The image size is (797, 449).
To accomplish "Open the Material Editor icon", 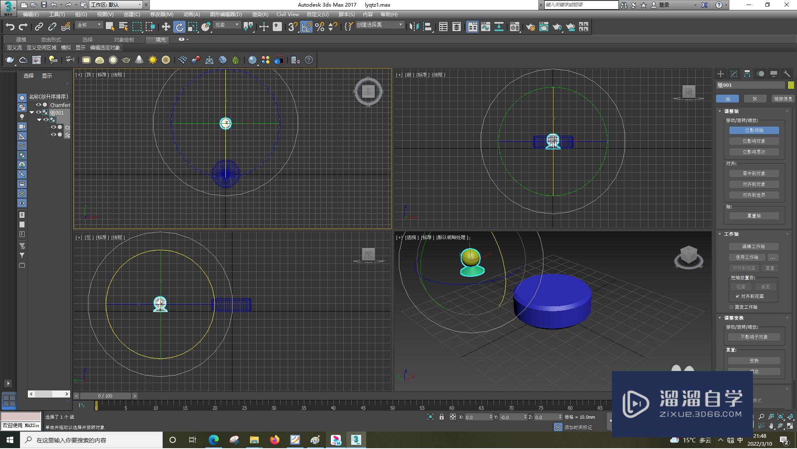I will pyautogui.click(x=515, y=27).
